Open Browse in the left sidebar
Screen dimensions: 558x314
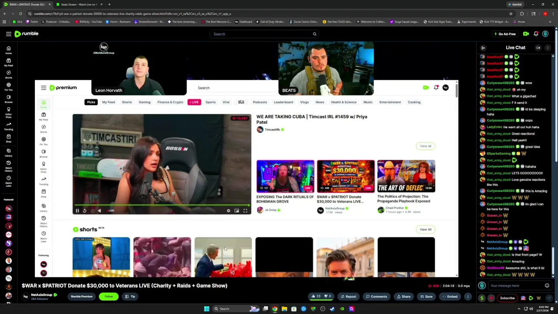tap(8, 99)
